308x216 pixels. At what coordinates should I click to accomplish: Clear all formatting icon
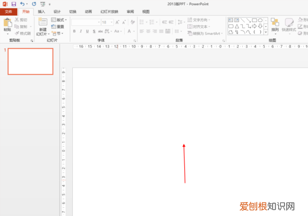(133, 22)
